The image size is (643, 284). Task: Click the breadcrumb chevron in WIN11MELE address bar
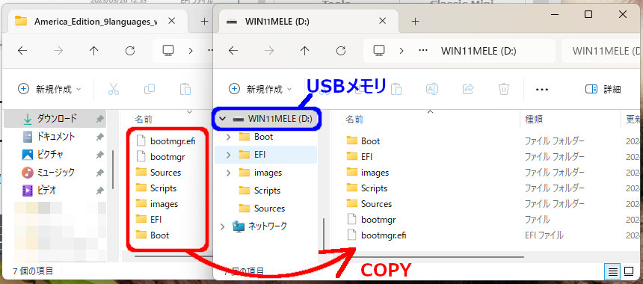402,51
